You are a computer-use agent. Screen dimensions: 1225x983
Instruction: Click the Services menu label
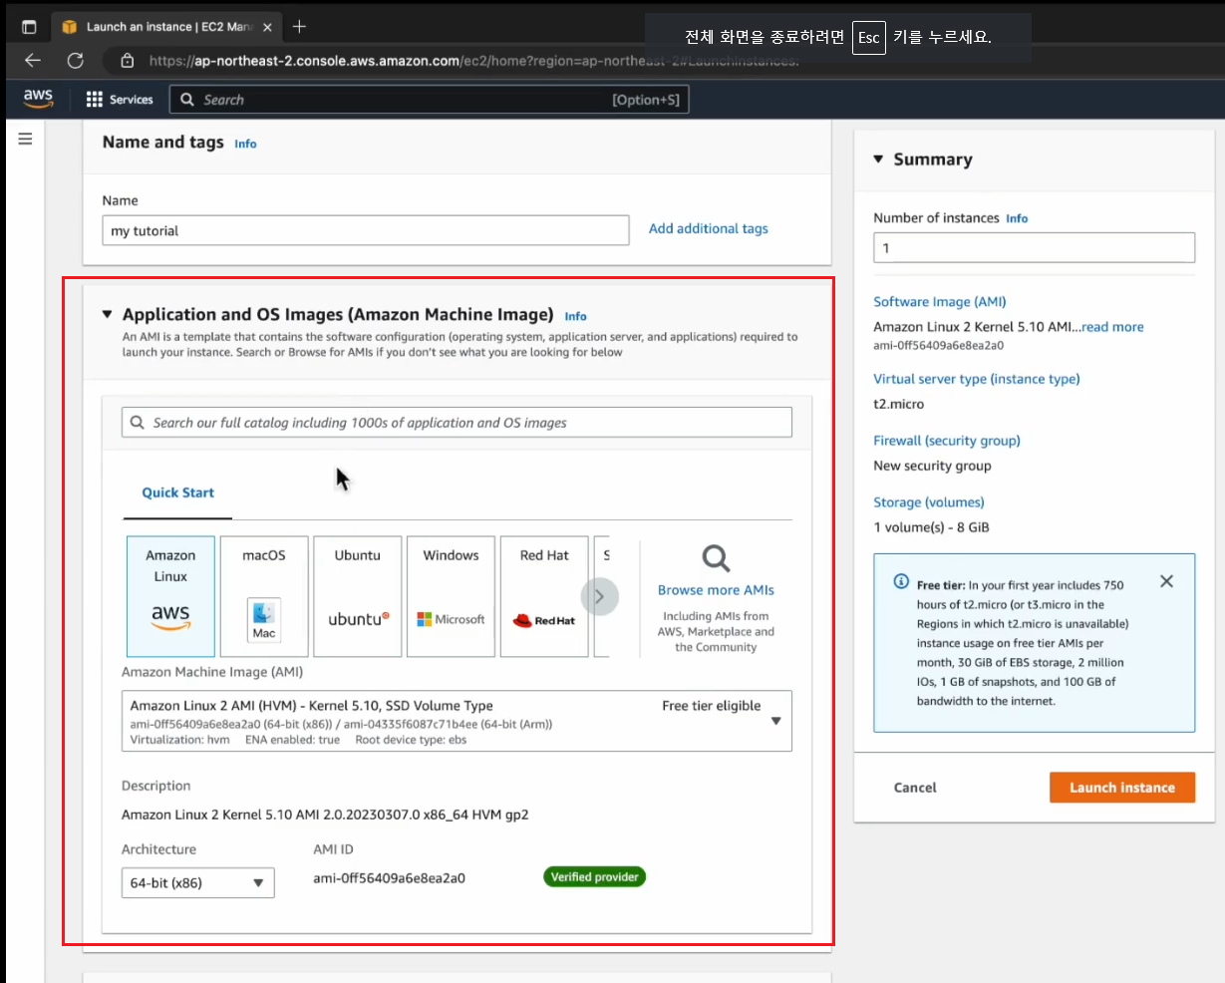[x=132, y=100]
